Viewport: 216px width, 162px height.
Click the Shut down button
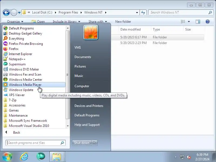[x=82, y=143]
